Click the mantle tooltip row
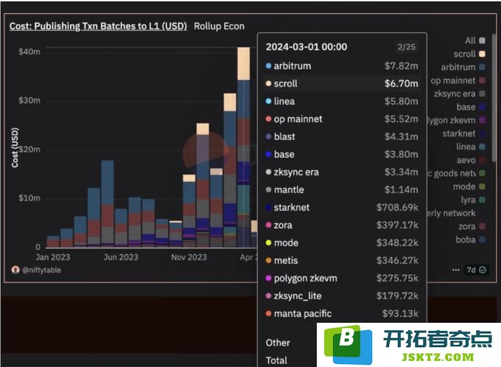 pyautogui.click(x=342, y=189)
